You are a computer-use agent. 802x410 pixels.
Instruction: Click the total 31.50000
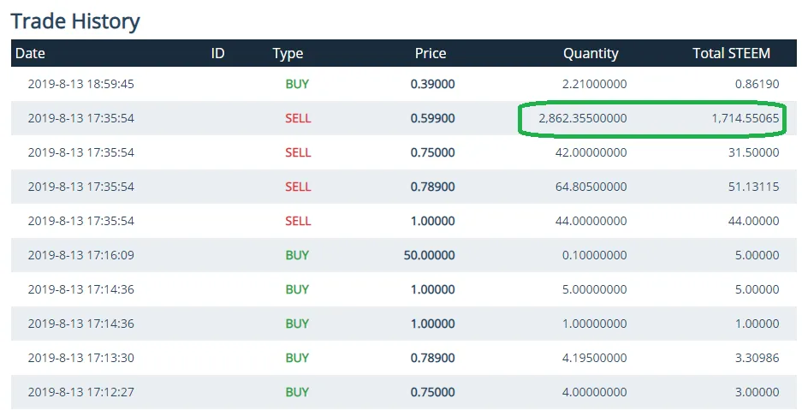[x=754, y=152]
